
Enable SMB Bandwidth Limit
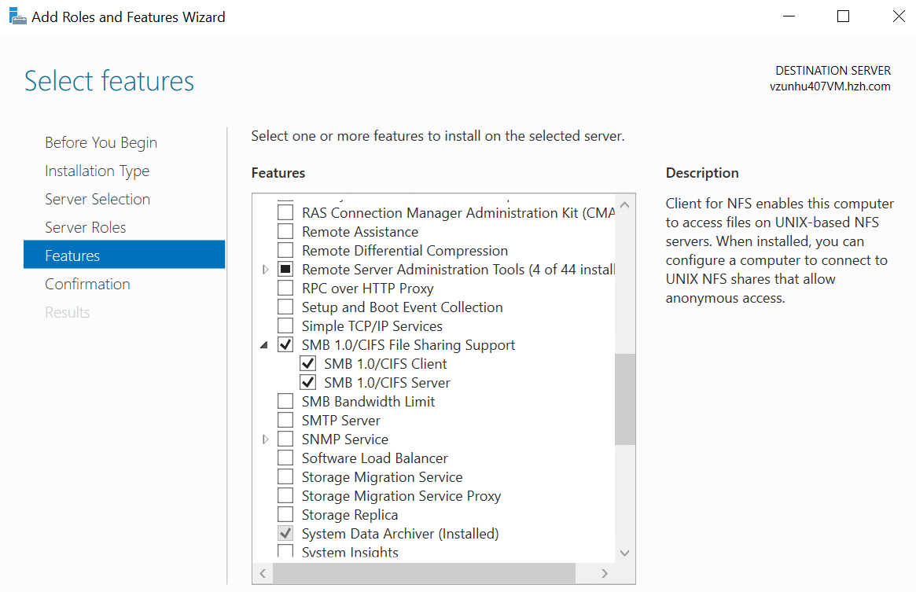285,401
